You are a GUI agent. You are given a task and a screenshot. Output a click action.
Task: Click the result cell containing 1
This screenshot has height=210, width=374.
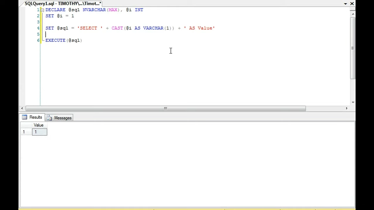pos(39,132)
